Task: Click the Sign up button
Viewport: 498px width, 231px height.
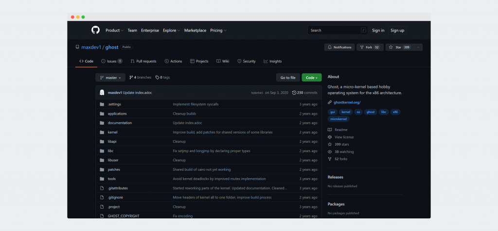Action: coord(397,31)
